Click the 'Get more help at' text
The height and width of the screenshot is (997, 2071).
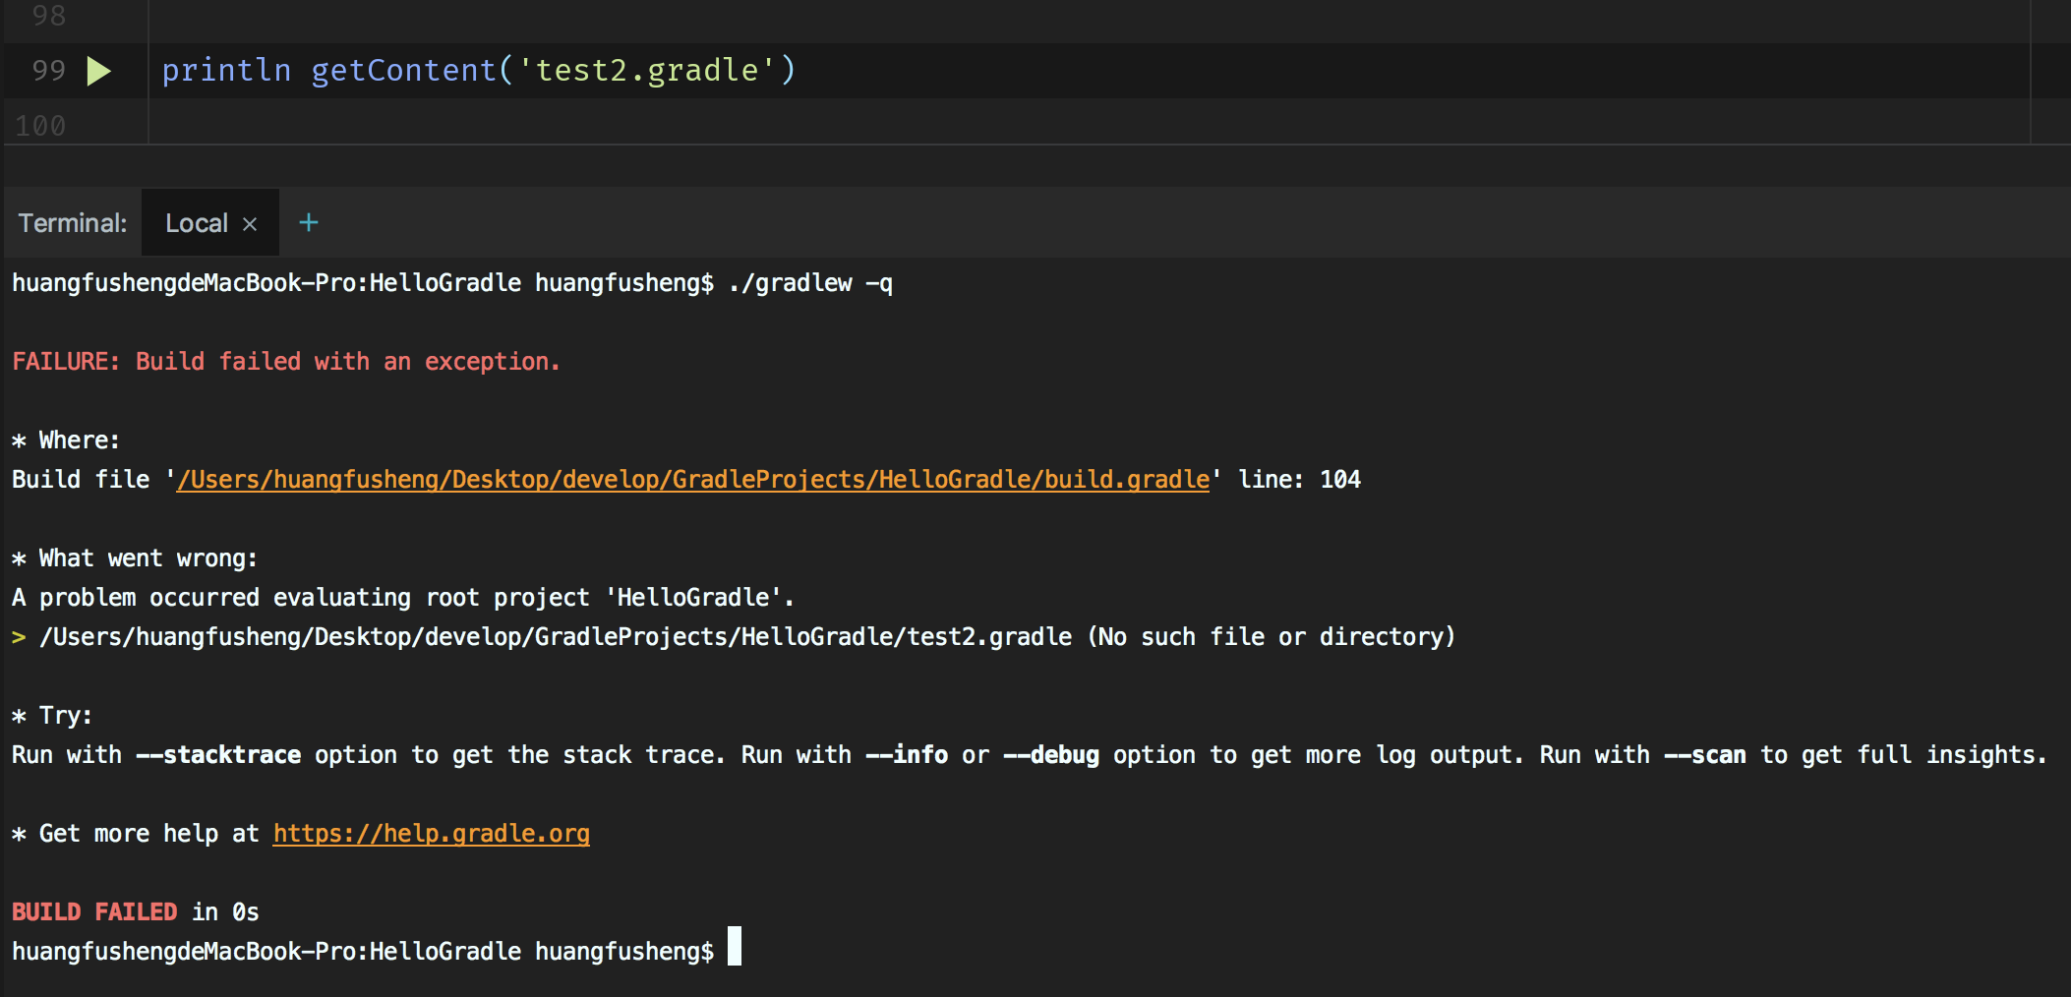[148, 834]
